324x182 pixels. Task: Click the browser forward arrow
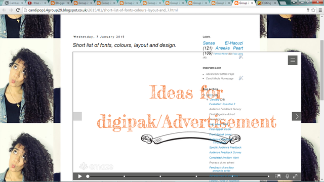pyautogui.click(x=11, y=10)
